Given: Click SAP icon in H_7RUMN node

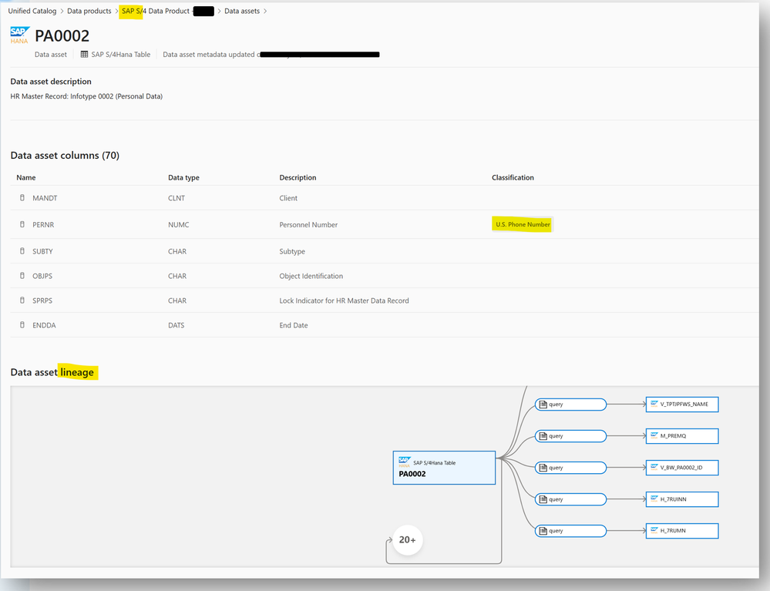Looking at the screenshot, I should (654, 530).
